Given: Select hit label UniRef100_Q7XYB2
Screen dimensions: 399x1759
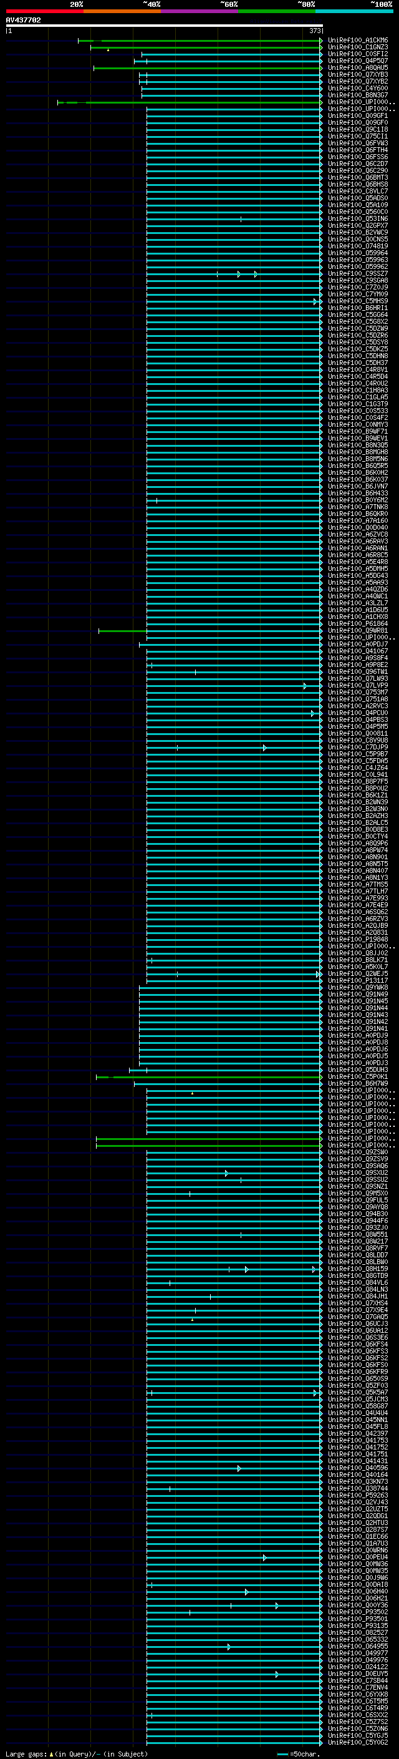Looking at the screenshot, I should click(x=358, y=81).
